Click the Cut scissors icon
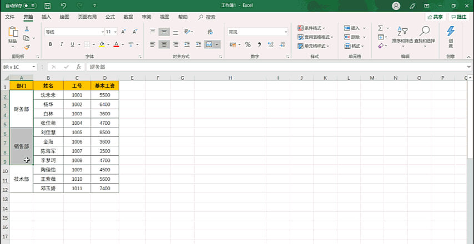 [27, 29]
